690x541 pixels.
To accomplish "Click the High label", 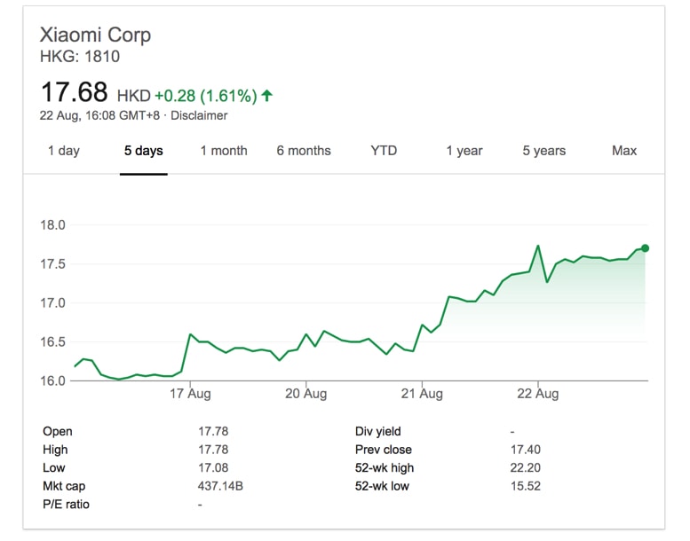I will coord(55,450).
